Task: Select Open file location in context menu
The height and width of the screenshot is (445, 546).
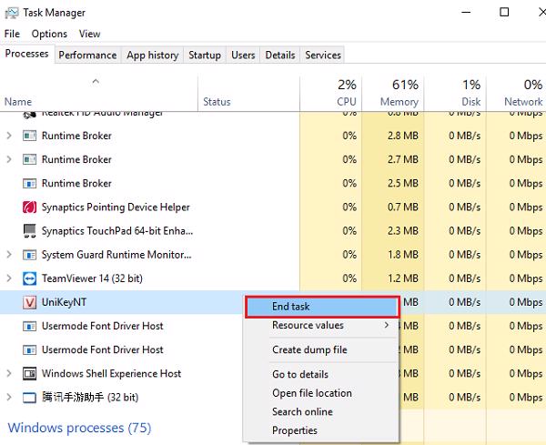Action: (x=311, y=393)
